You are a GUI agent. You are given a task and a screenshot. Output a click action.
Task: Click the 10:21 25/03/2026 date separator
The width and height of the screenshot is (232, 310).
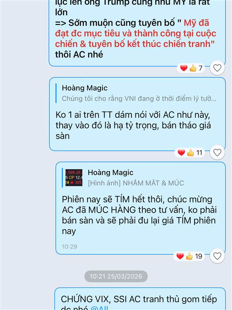click(x=116, y=276)
